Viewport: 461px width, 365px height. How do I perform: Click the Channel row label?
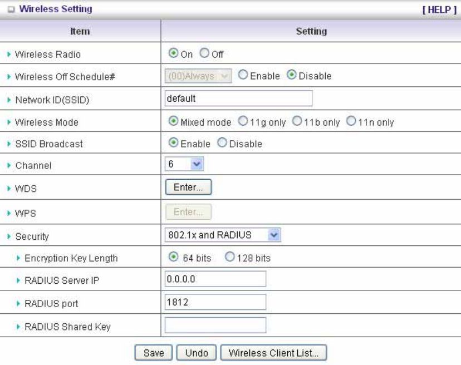33,165
